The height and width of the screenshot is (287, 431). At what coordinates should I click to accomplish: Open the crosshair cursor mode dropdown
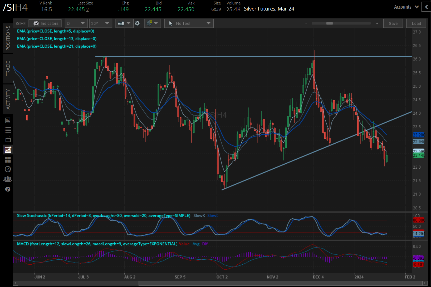152,23
